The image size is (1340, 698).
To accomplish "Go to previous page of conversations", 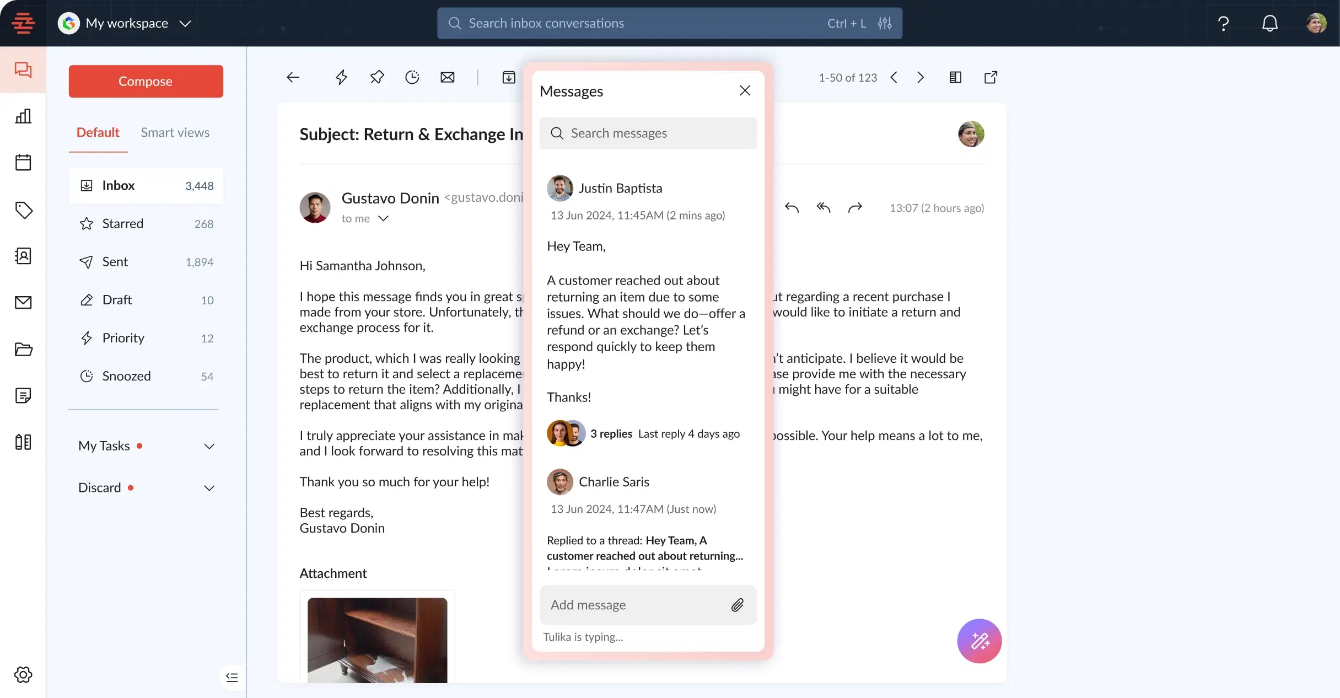I will click(x=894, y=77).
